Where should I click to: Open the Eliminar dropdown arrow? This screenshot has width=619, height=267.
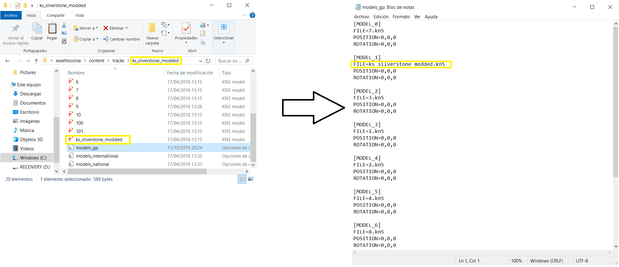tap(127, 28)
